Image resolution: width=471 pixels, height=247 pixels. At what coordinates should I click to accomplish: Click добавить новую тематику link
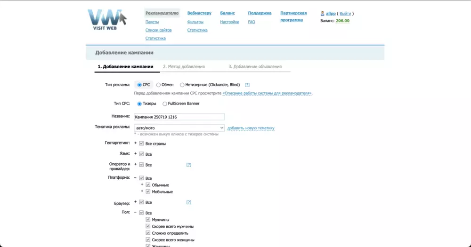(251, 128)
